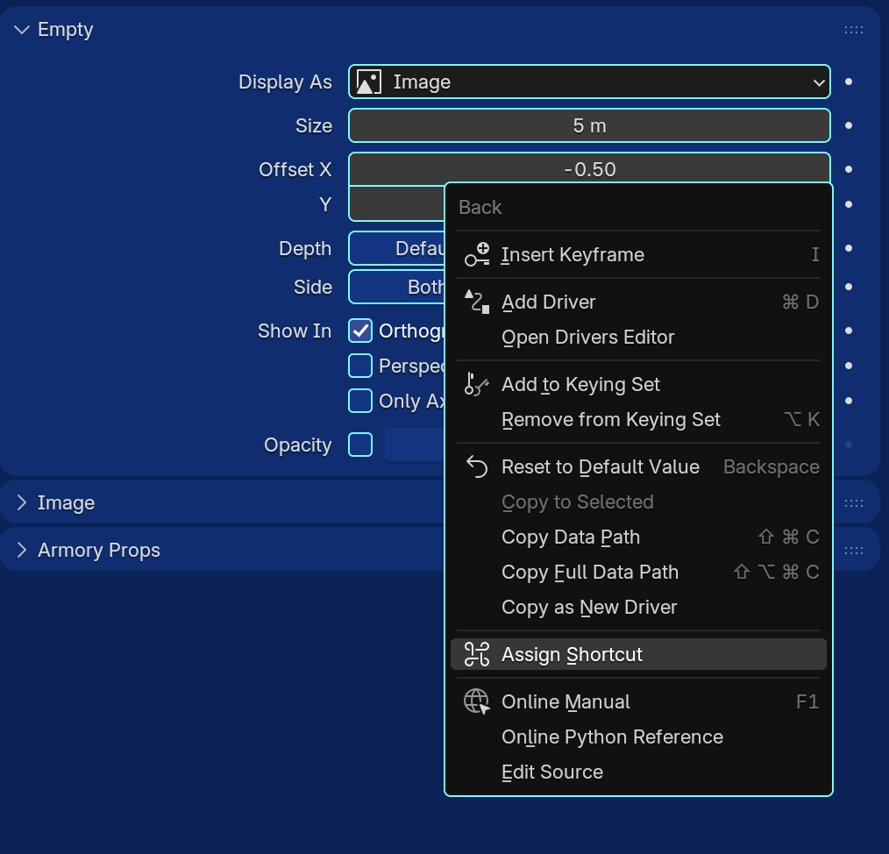Viewport: 889px width, 854px height.
Task: Grab the Armory Props panel drag handle
Action: coord(854,550)
